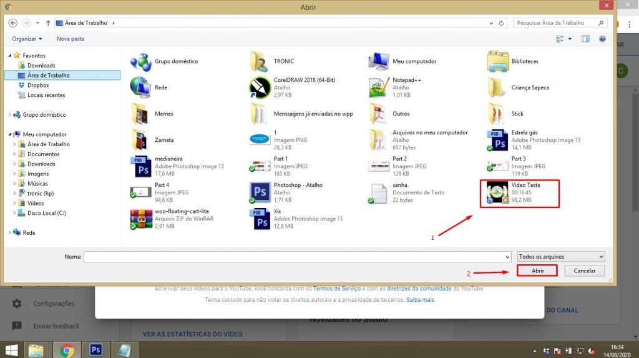Viewport: 639px width, 358px height.
Task: Open the view options dropdown arrow
Action: point(570,39)
